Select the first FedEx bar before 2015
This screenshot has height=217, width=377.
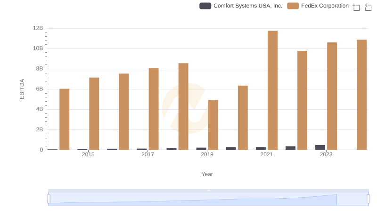[65, 119]
